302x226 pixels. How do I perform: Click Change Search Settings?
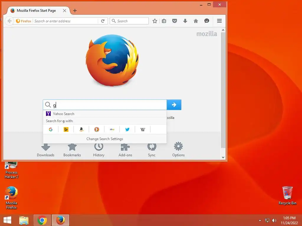(x=105, y=139)
